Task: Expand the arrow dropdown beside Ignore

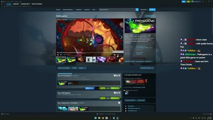Action: 86,68
